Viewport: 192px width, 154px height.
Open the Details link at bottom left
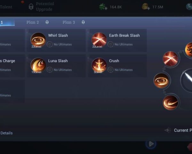point(6,133)
